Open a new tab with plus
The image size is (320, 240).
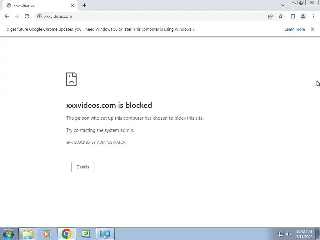[x=84, y=6]
